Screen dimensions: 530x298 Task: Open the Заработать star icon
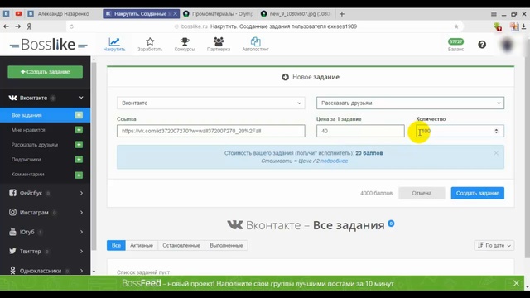click(150, 41)
